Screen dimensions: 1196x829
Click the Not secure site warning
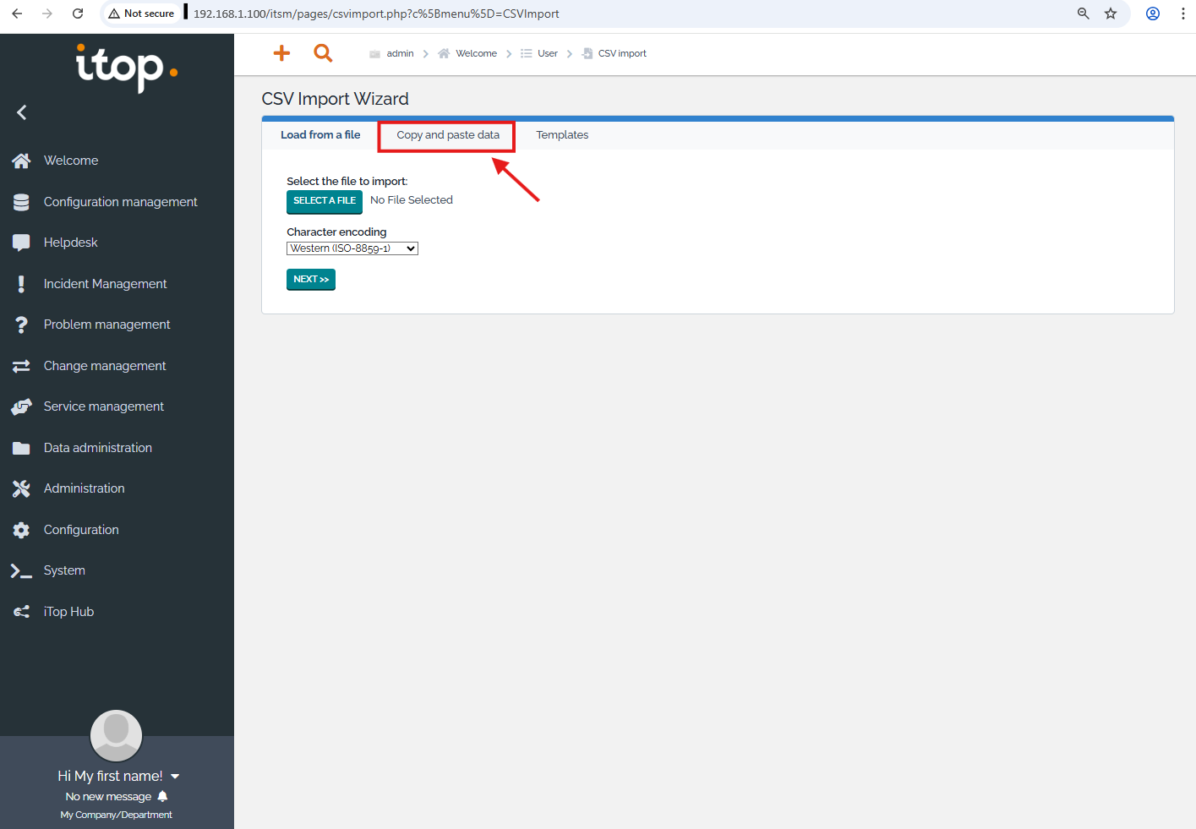click(141, 14)
